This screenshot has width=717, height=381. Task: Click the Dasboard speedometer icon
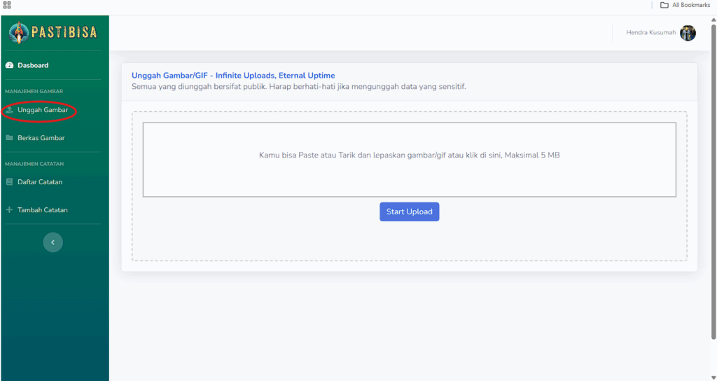click(9, 65)
